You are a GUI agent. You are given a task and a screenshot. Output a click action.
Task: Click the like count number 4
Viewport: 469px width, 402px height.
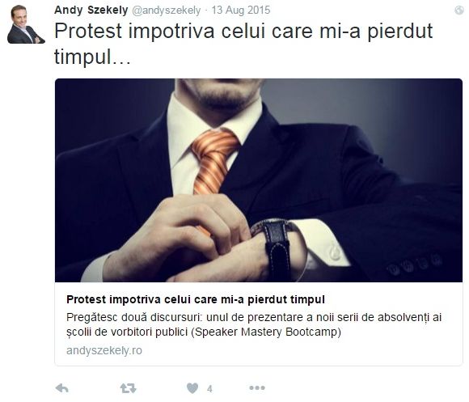209,388
